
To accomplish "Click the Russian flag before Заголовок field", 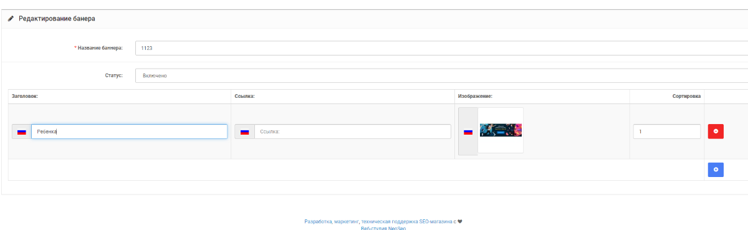I will [22, 132].
